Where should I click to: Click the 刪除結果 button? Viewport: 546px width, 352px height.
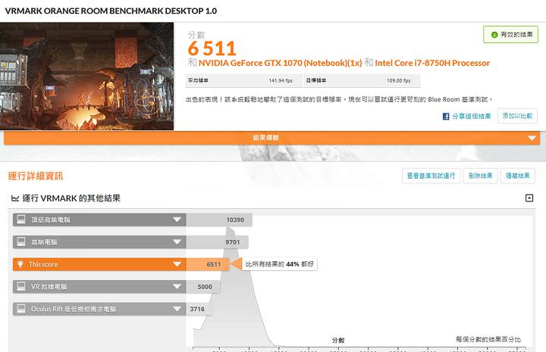pyautogui.click(x=480, y=176)
